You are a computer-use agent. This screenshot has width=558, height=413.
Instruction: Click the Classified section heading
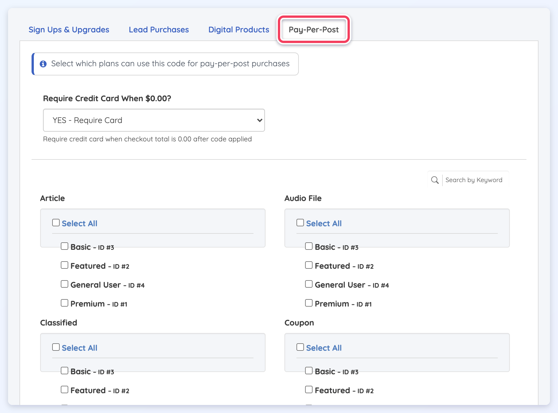58,323
